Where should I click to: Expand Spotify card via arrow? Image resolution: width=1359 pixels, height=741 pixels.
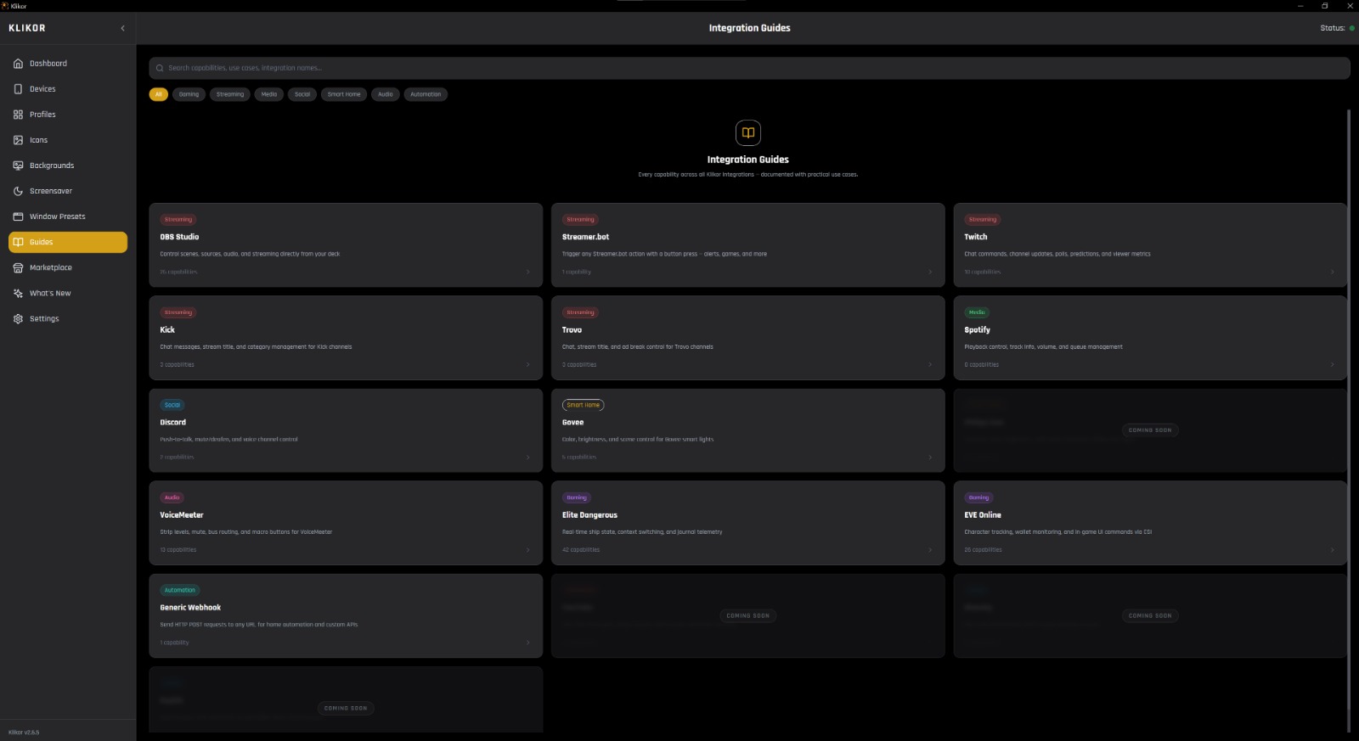(1332, 364)
